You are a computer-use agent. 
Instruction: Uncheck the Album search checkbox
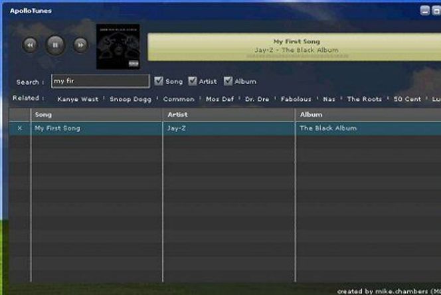coord(228,81)
